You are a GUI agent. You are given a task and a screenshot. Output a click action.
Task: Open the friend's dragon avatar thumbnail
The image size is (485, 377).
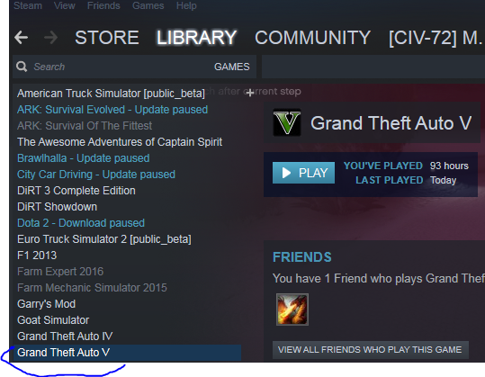pos(292,310)
